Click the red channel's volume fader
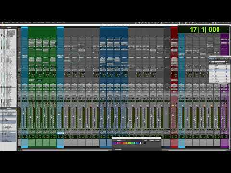Viewport: 231px width, 173px height. [173, 115]
